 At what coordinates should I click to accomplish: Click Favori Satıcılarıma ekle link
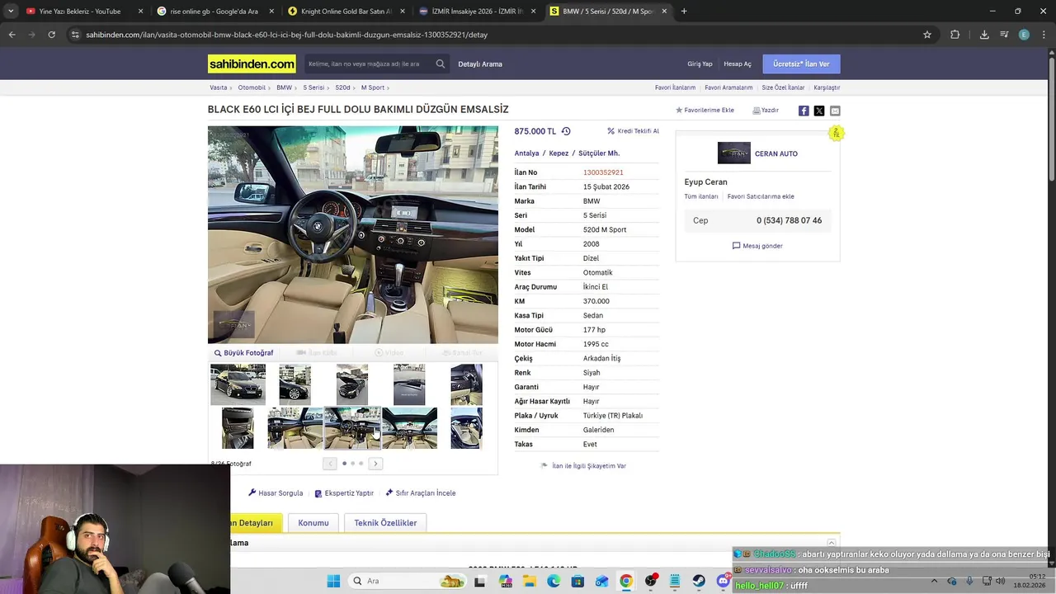[x=761, y=196]
